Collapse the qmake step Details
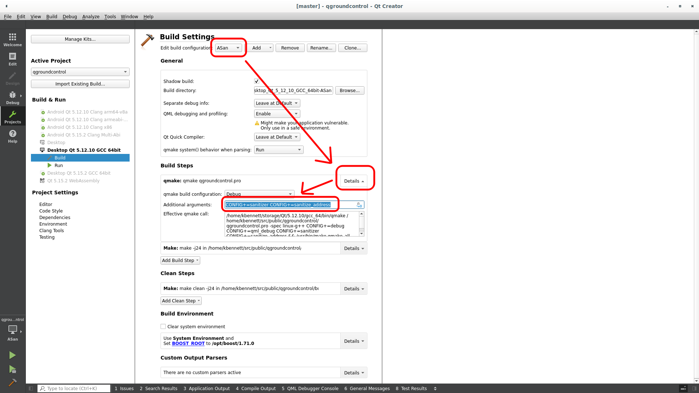Image resolution: width=699 pixels, height=393 pixels. click(354, 181)
